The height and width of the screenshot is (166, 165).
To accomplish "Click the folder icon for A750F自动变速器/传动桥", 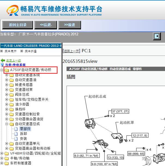I will point(7,70).
